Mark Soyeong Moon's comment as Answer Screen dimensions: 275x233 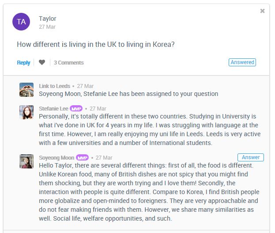(251, 157)
